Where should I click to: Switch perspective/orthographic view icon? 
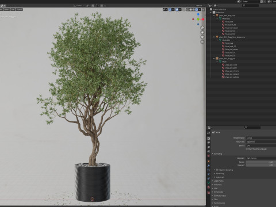[x=202, y=41]
